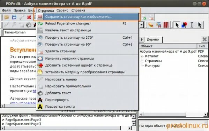Image resolution: width=209 pixels, height=131 pixels.
Task: Select the draw rectangle tool in toolbar
Action: pyautogui.click(x=21, y=25)
